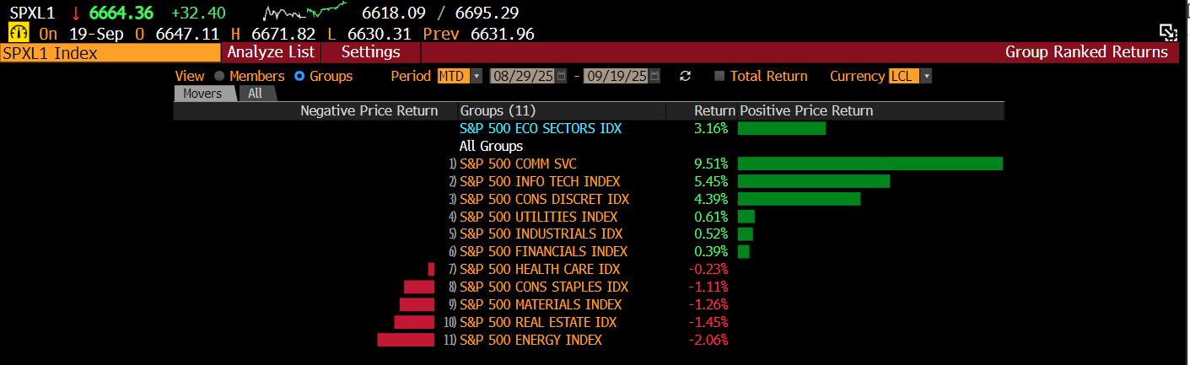The width and height of the screenshot is (1190, 365).
Task: Open S&P 500 CONS STAPLES IDX group
Action: pos(544,287)
